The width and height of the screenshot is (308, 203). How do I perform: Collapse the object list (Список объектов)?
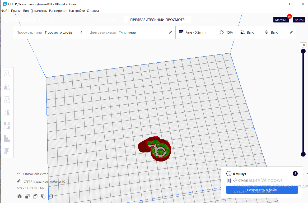pos(18,174)
